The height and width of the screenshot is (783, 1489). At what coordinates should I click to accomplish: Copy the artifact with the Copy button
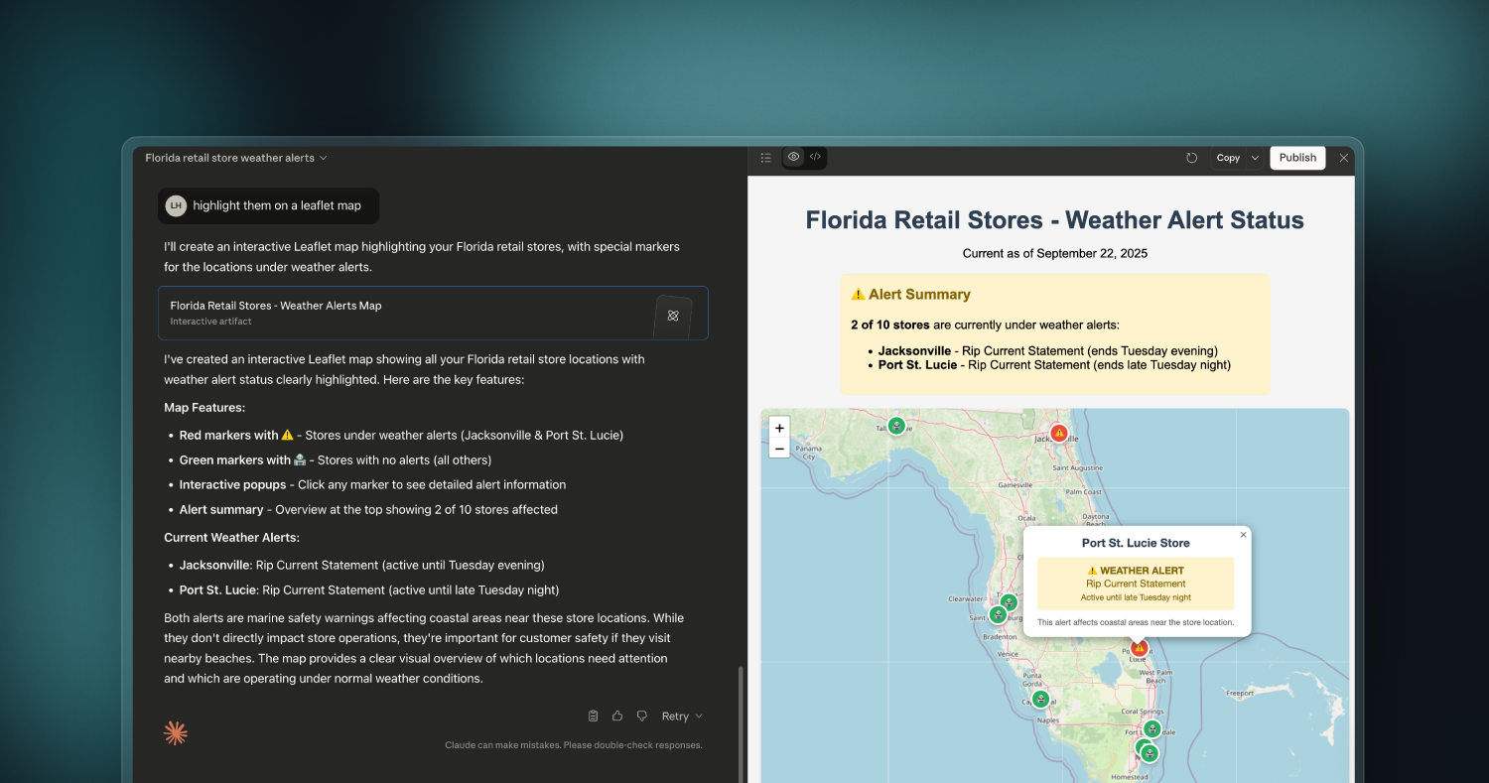coord(1228,158)
